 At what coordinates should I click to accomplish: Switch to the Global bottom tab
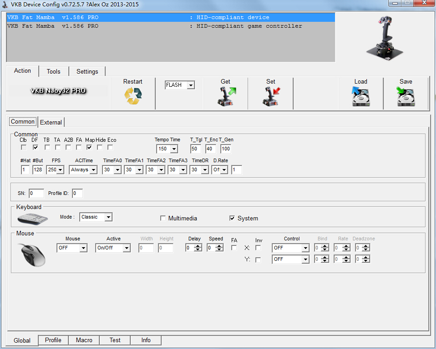pyautogui.click(x=22, y=340)
